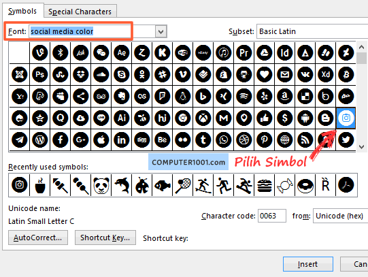This screenshot has height=277, width=368.
Task: Select the thumbs-up like symbol
Action: coord(265,118)
